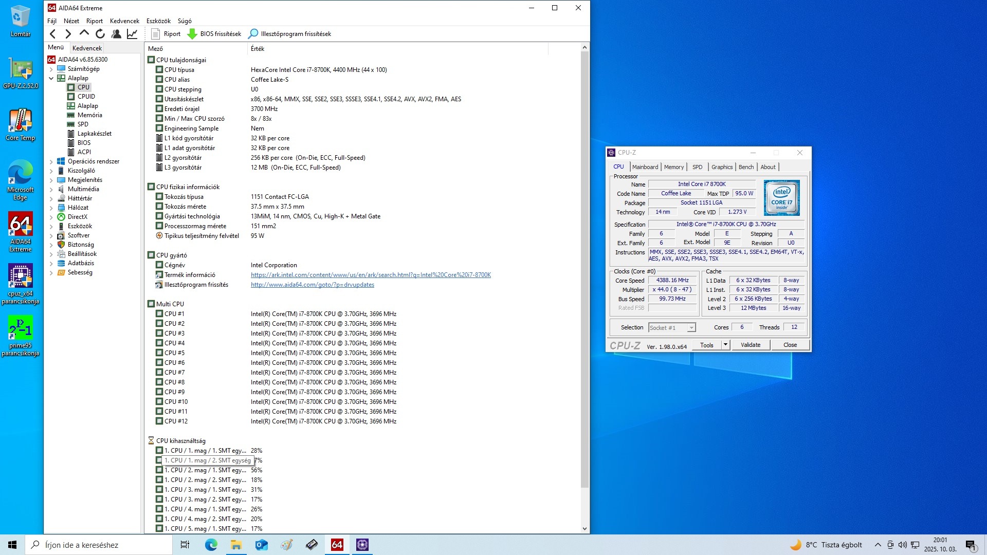Open the Socket #1 selection dropdown
The height and width of the screenshot is (555, 987).
pyautogui.click(x=691, y=328)
